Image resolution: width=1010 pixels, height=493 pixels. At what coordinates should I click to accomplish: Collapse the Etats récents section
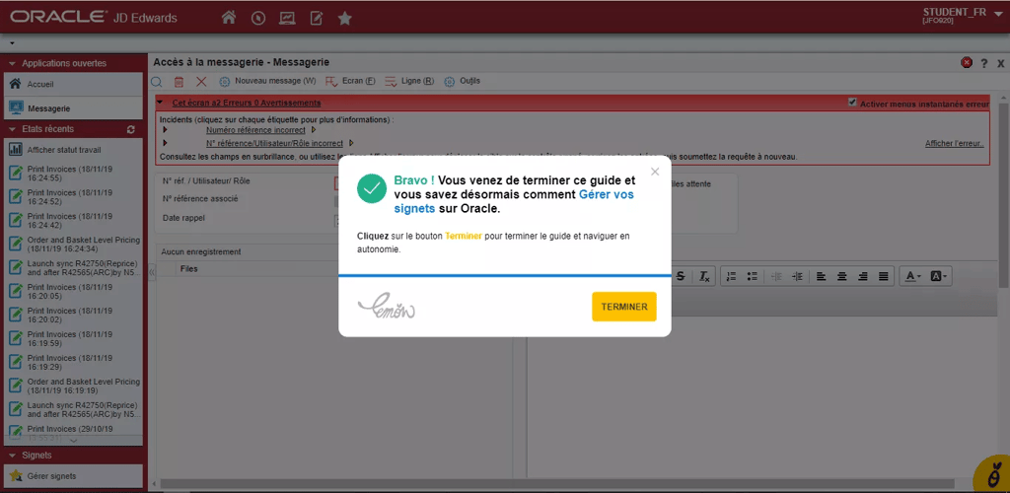point(12,129)
